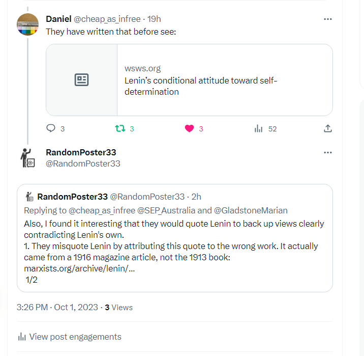
Task: Open more options on Daniel's post
Action: click(328, 19)
